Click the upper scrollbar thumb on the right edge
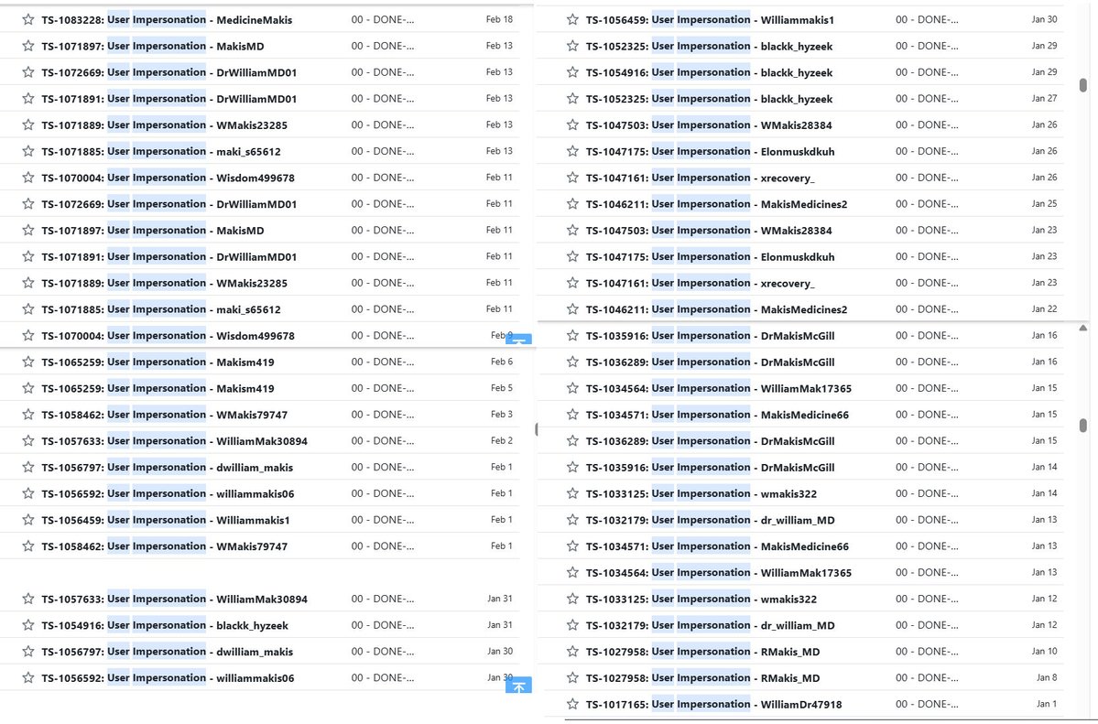Image resolution: width=1098 pixels, height=724 pixels. coord(1083,85)
